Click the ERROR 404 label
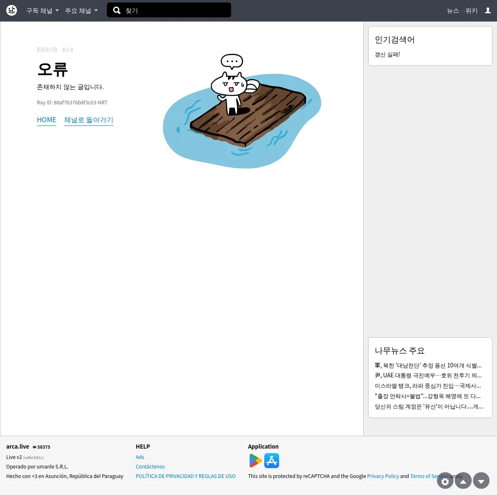 click(55, 50)
